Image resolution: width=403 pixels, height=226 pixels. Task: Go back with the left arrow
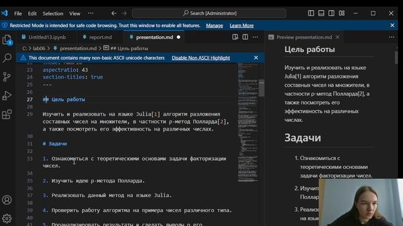coord(114,13)
